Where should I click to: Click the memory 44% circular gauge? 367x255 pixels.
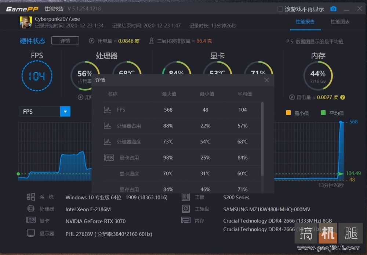pyautogui.click(x=318, y=76)
